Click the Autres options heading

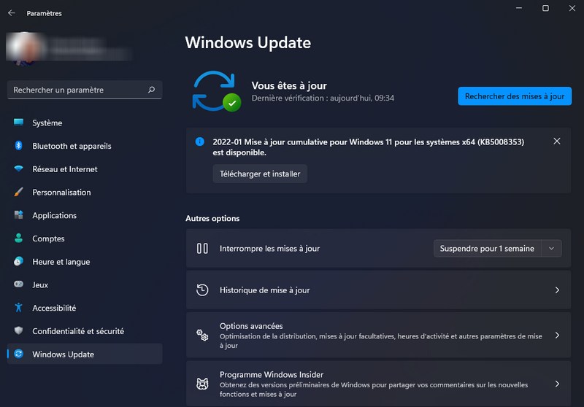[x=212, y=218]
